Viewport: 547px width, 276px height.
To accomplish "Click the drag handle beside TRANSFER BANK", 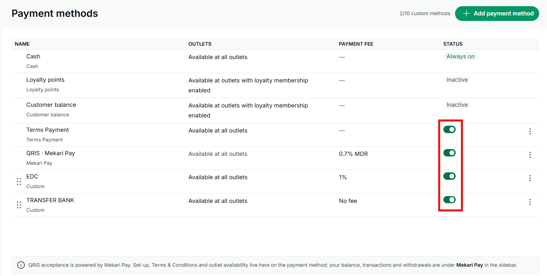I will 19,205.
